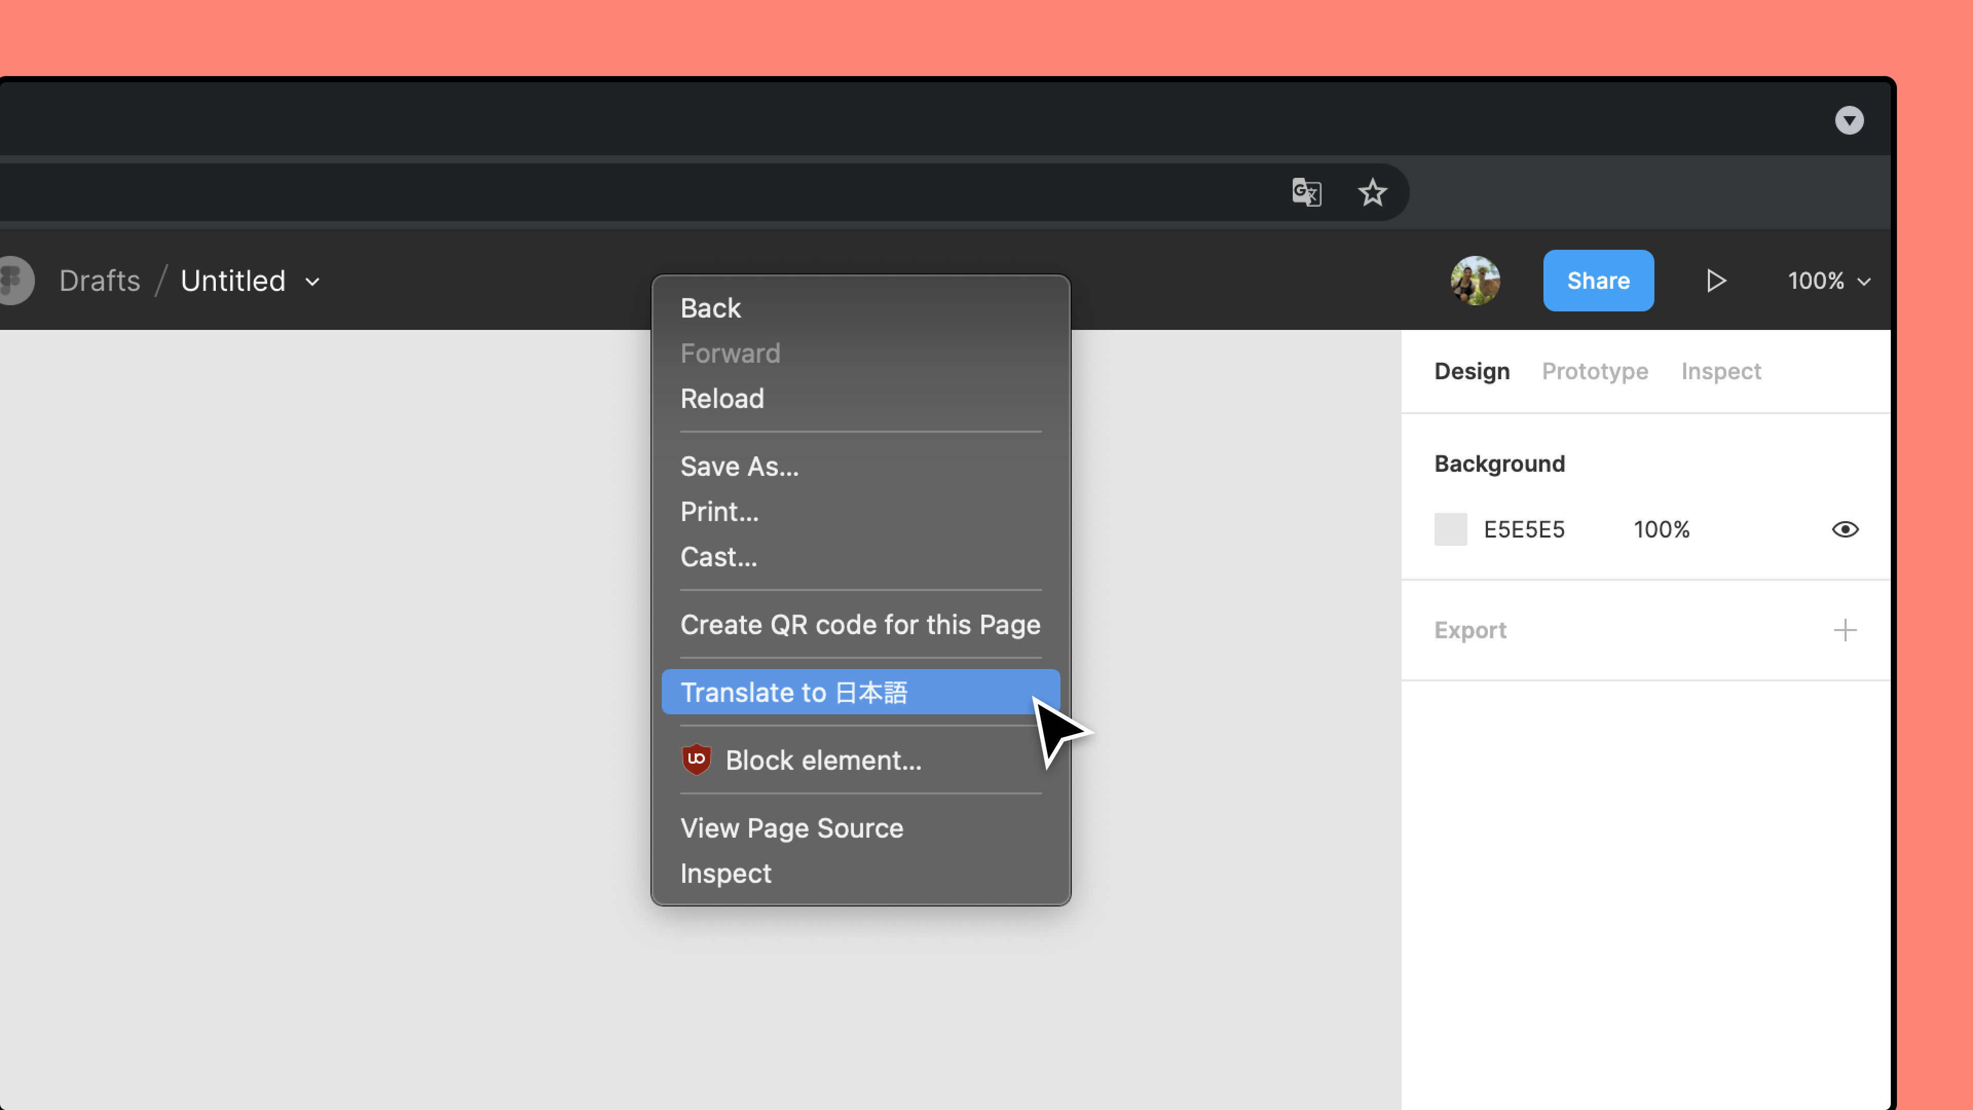Switch to the Prototype tab
1973x1110 pixels.
(1595, 370)
